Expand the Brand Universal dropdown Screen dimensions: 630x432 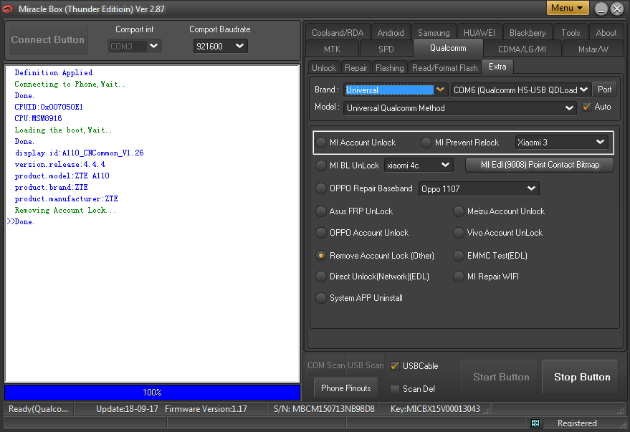(x=396, y=90)
